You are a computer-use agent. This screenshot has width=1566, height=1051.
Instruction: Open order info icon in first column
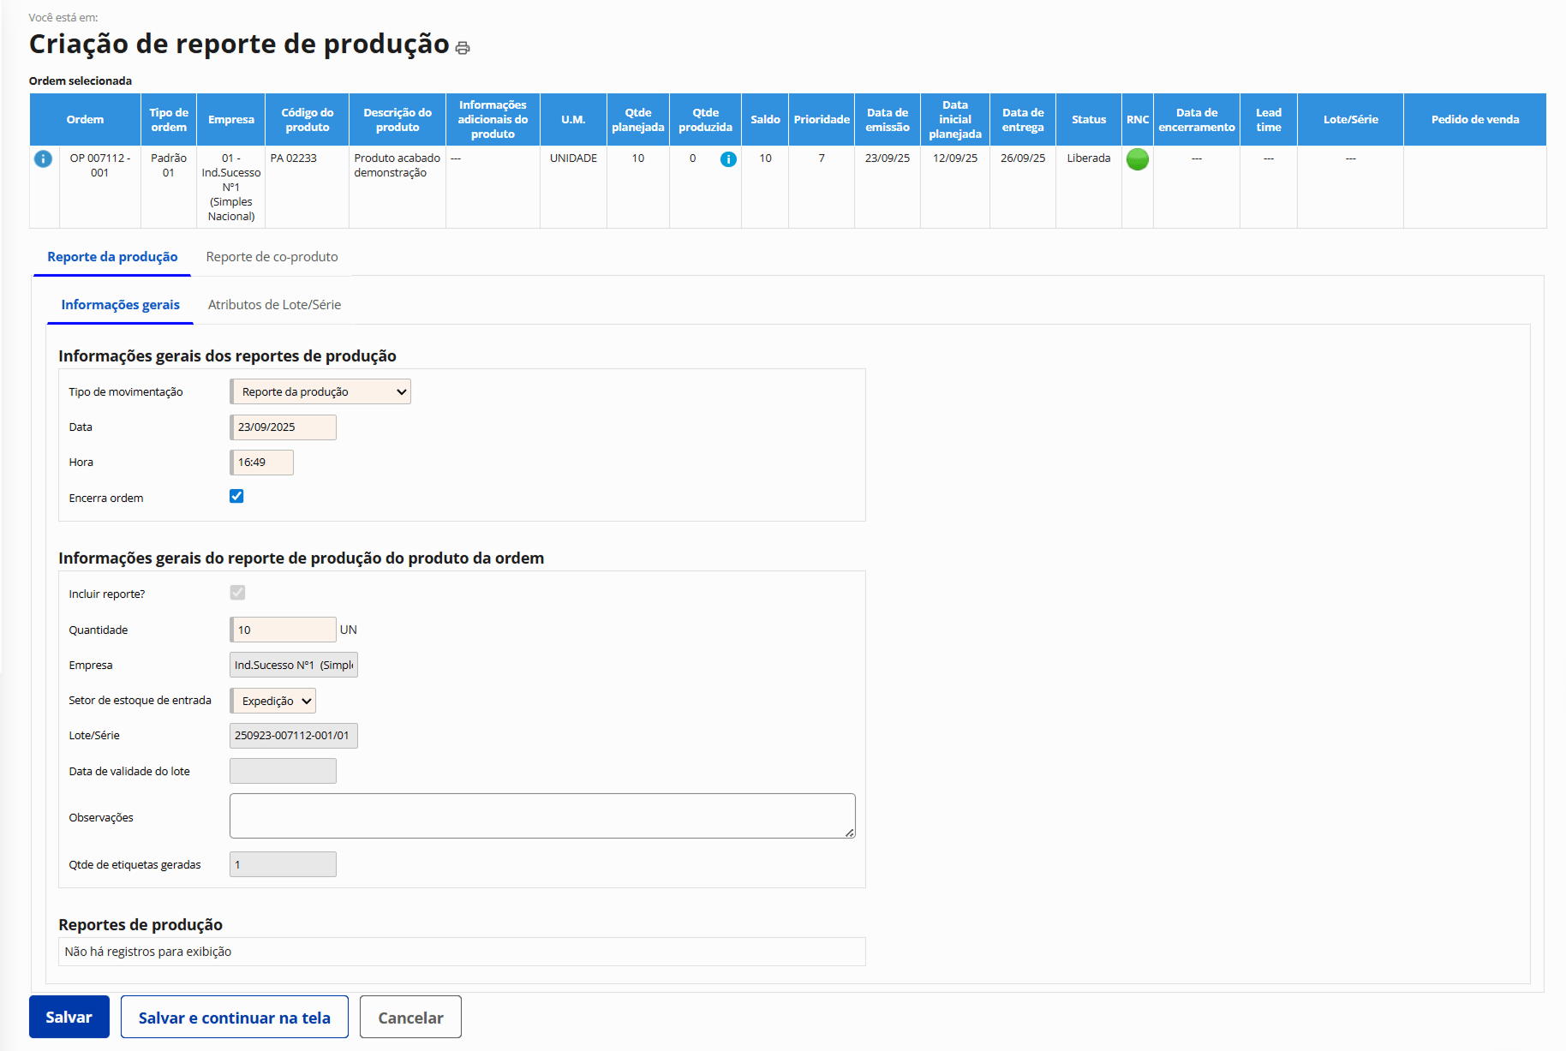[x=43, y=159]
